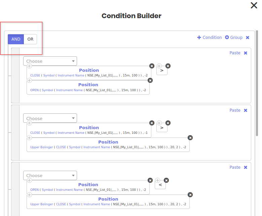Screen dimensions: 262x216
Task: Close the Condition Builder dialog
Action: (x=254, y=5)
